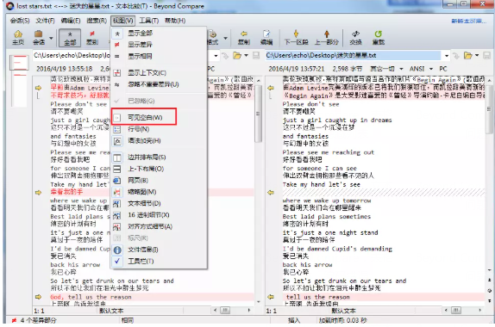The width and height of the screenshot is (495, 327).
Task: Open the Sessions toolbar dropdown arrow
Action: pos(51,38)
